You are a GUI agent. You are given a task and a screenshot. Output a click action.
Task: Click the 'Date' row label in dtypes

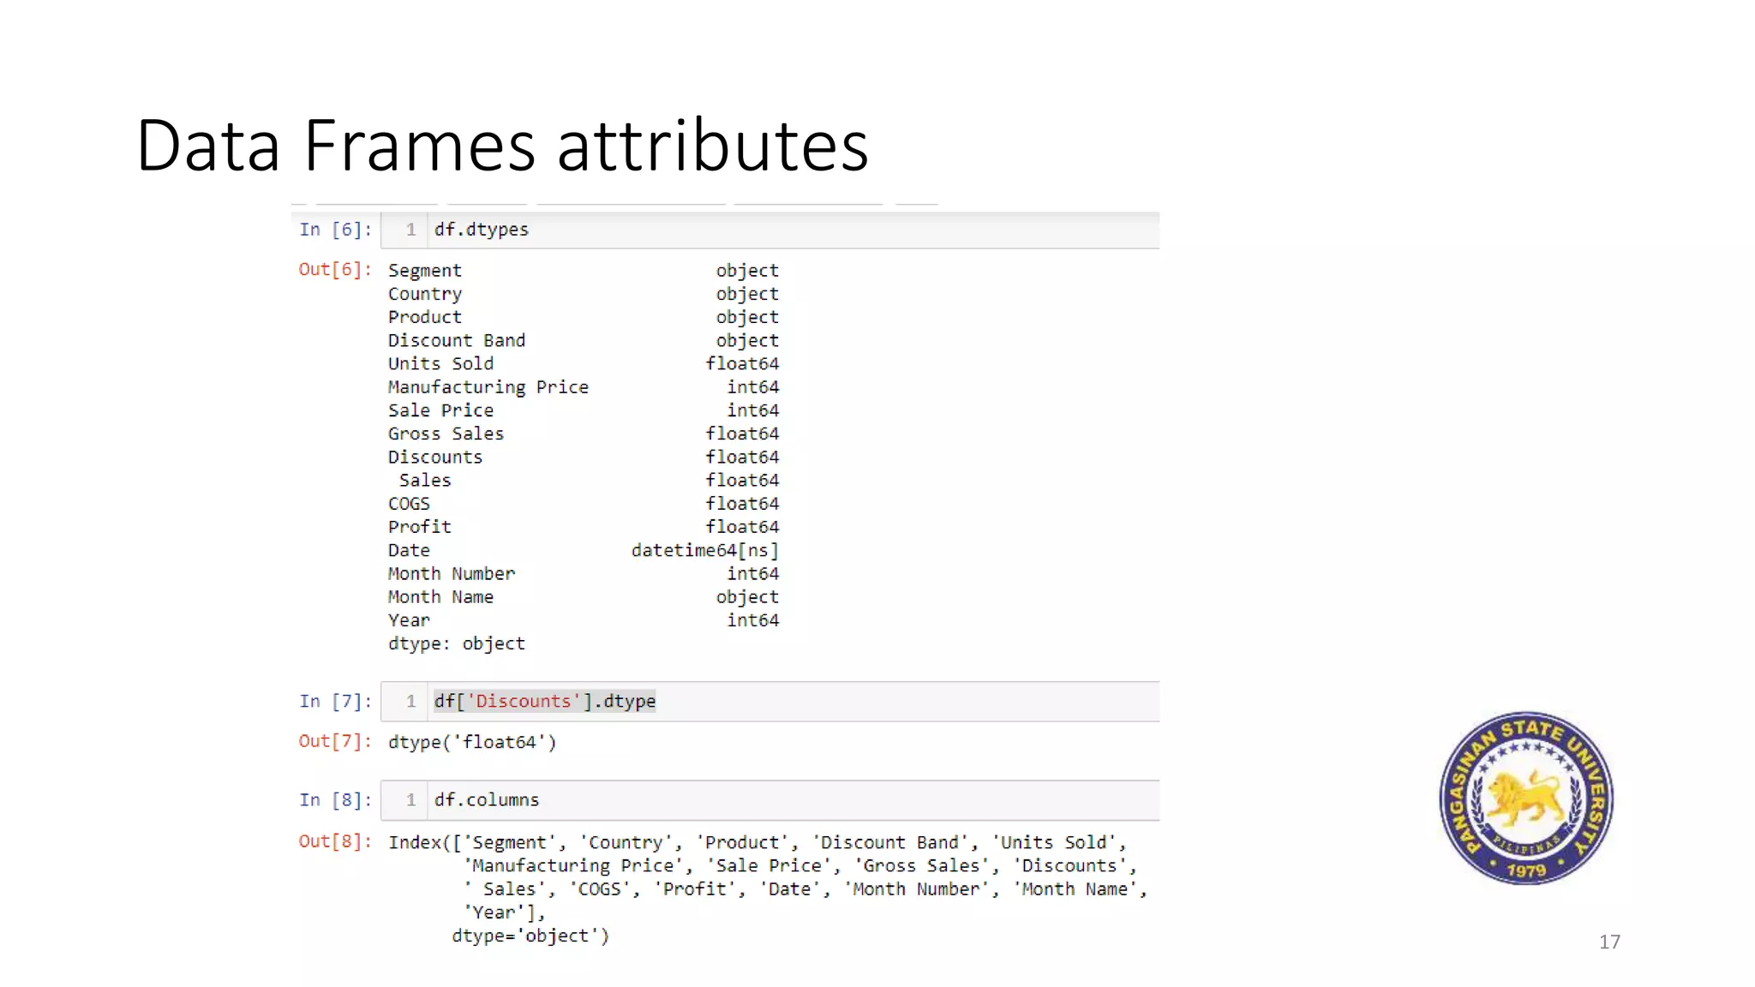pyautogui.click(x=409, y=550)
